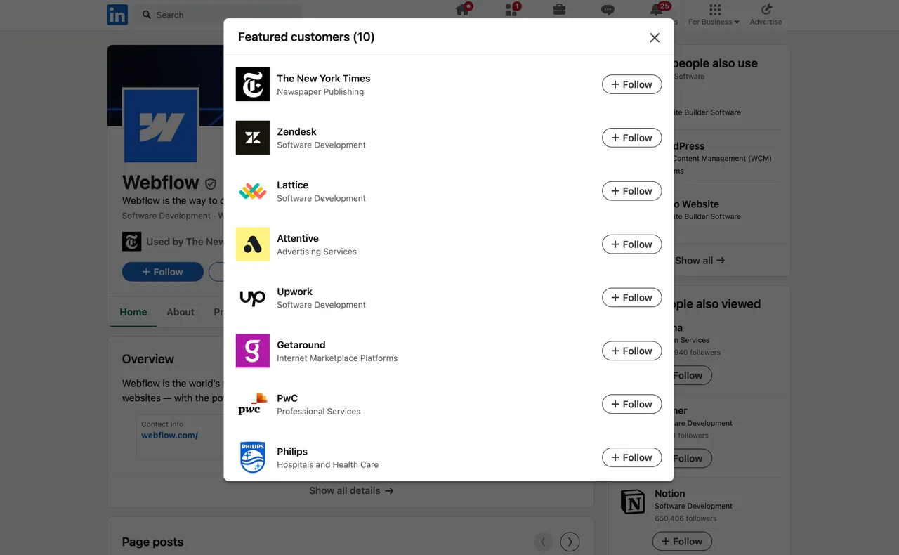Screen dimensions: 899x555
Task: Open the Jobs briefcase icon
Action: (559, 10)
